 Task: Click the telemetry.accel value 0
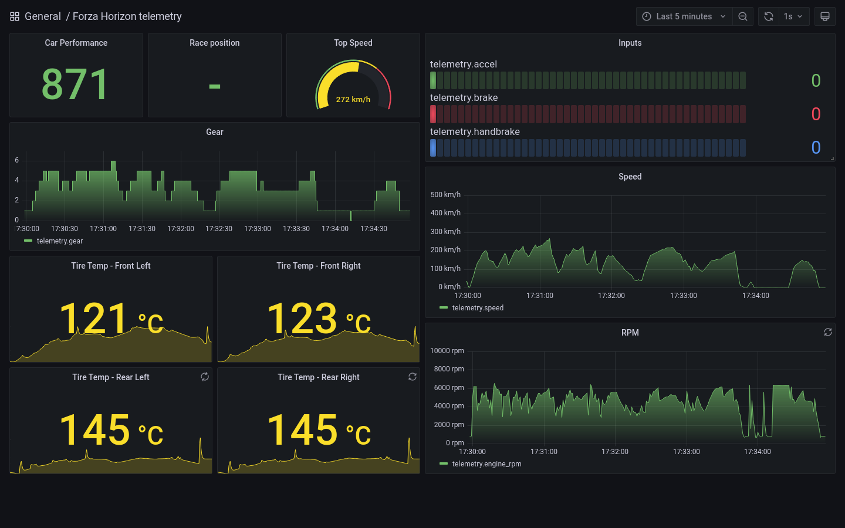tap(816, 81)
